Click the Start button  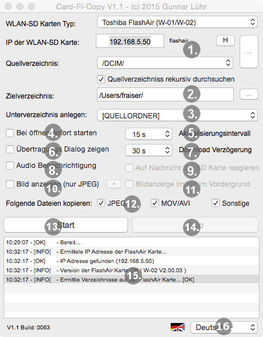click(x=65, y=225)
